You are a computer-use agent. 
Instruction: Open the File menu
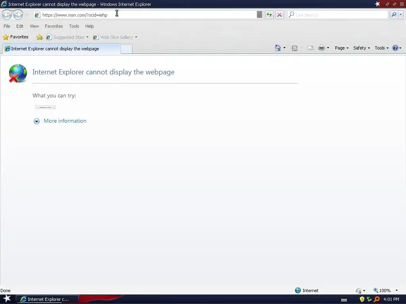[x=7, y=26]
